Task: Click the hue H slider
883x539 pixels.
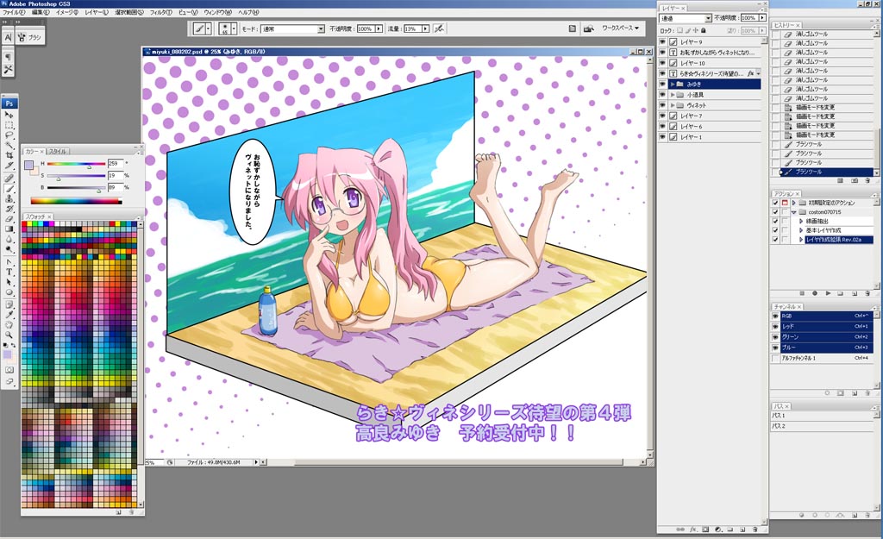Action: [76, 164]
